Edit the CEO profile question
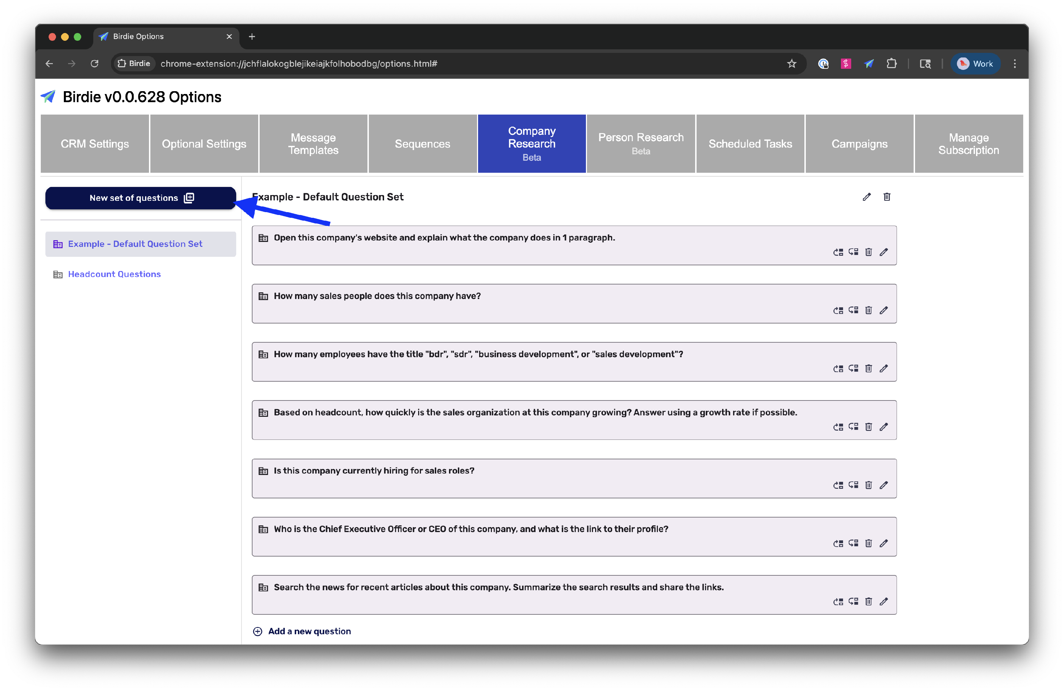The width and height of the screenshot is (1064, 691). pos(883,543)
